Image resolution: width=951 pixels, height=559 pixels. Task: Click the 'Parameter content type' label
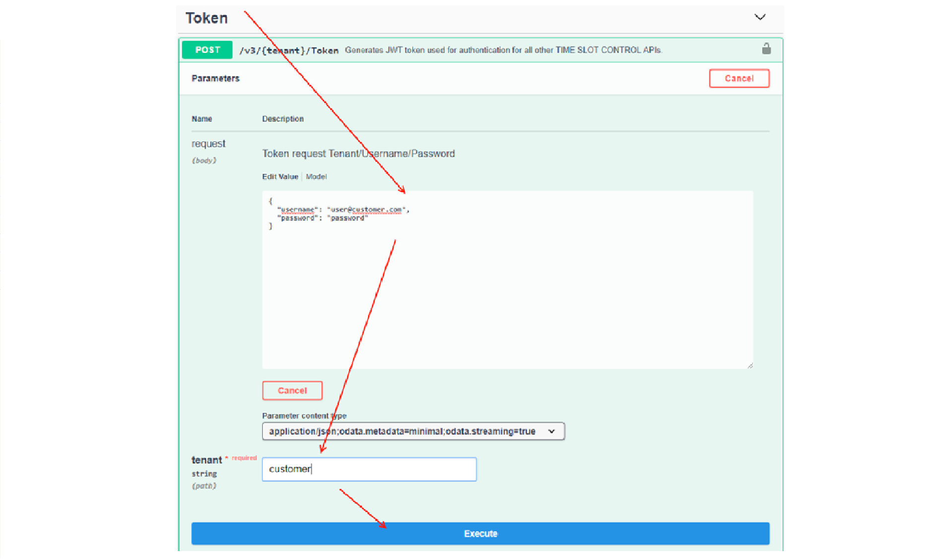(304, 416)
